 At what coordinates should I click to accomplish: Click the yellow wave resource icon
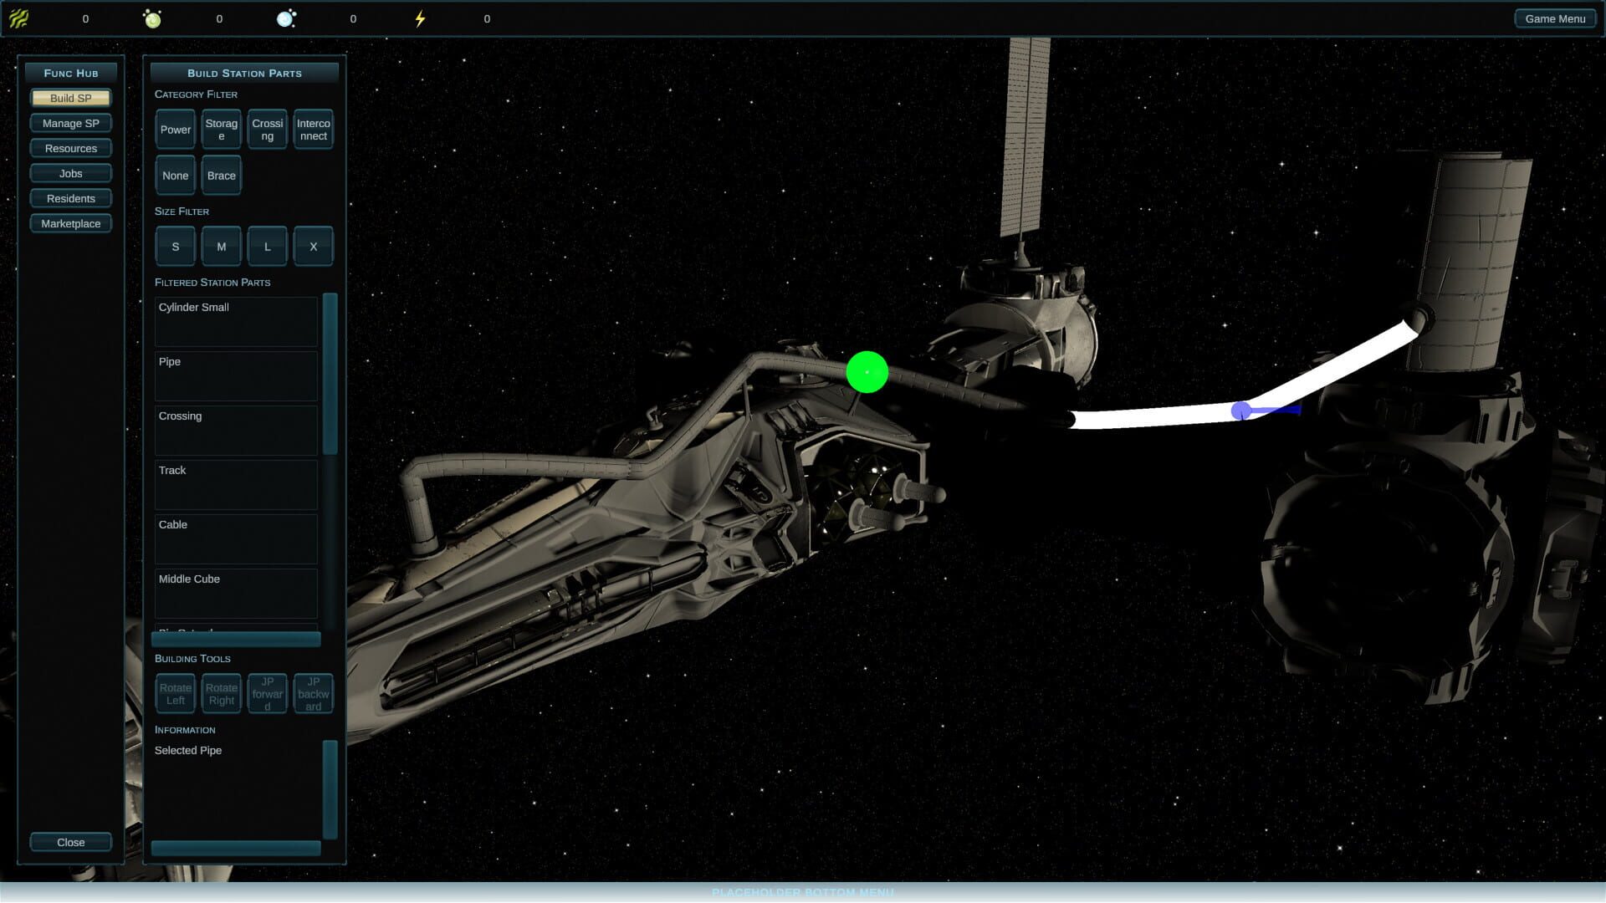click(18, 18)
